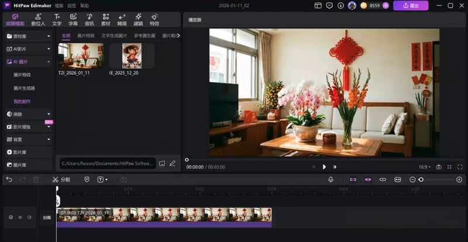Open the 幫助 help menu
Viewport: 468px width, 242px height.
pos(84,6)
